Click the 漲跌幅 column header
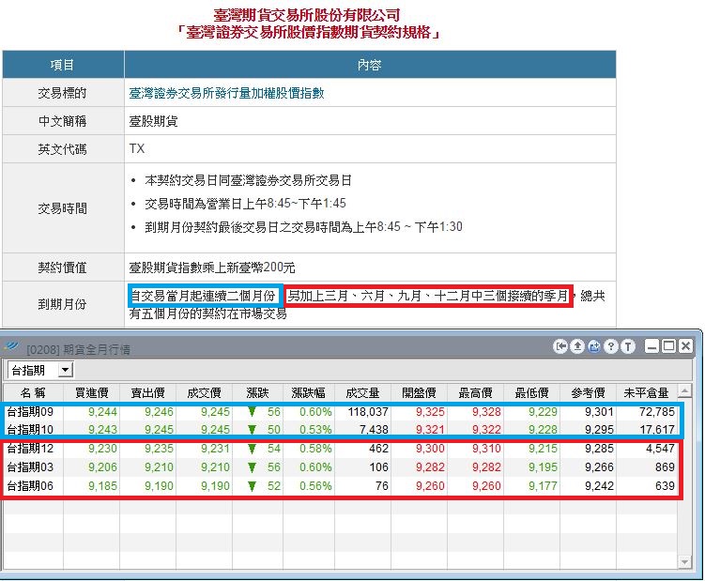 tap(308, 392)
